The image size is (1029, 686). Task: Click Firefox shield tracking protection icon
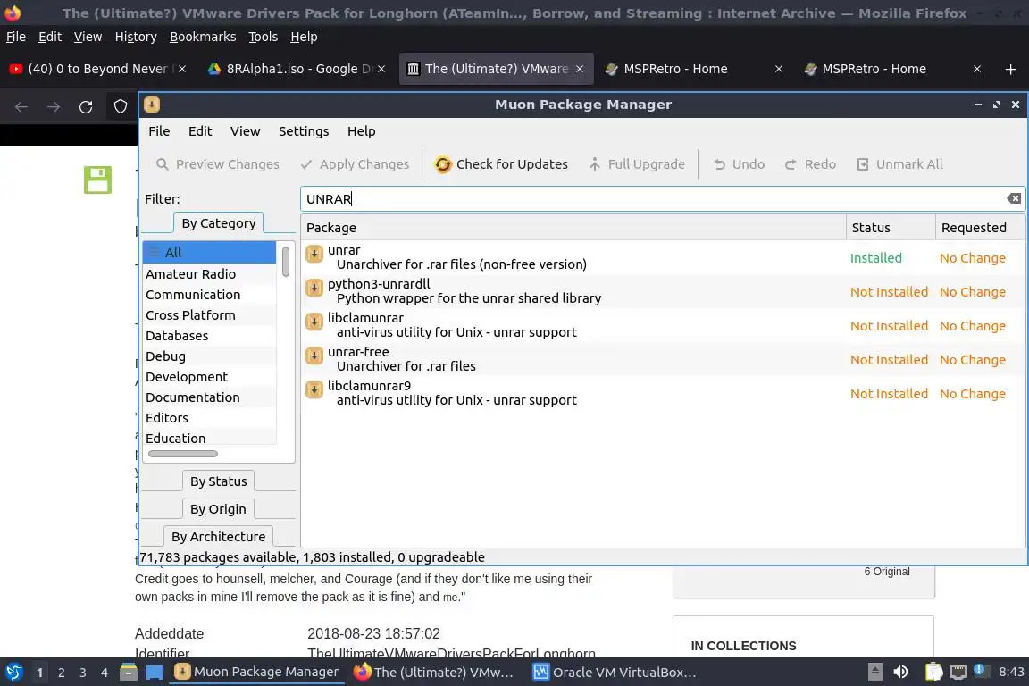tap(120, 107)
